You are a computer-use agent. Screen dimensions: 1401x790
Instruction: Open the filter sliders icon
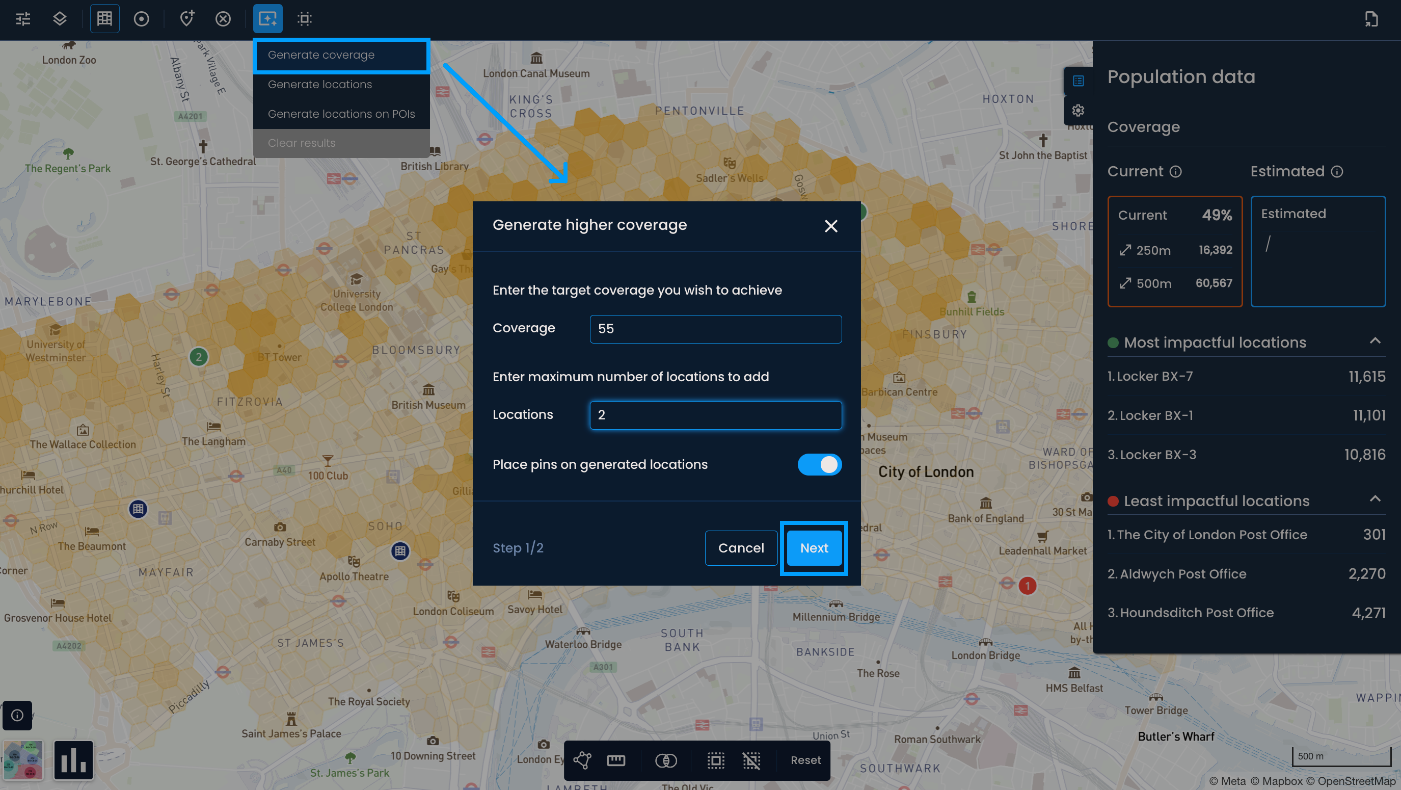click(x=23, y=19)
